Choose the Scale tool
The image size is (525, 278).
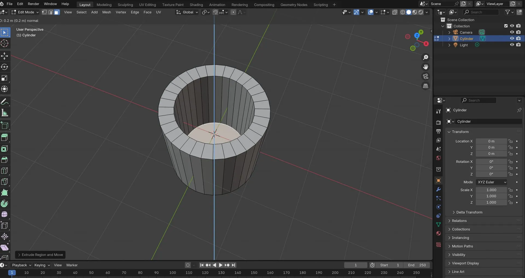pyautogui.click(x=5, y=78)
